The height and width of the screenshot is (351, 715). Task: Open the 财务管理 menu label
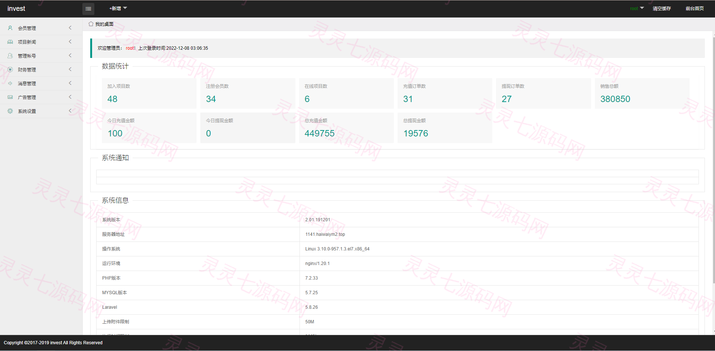27,70
